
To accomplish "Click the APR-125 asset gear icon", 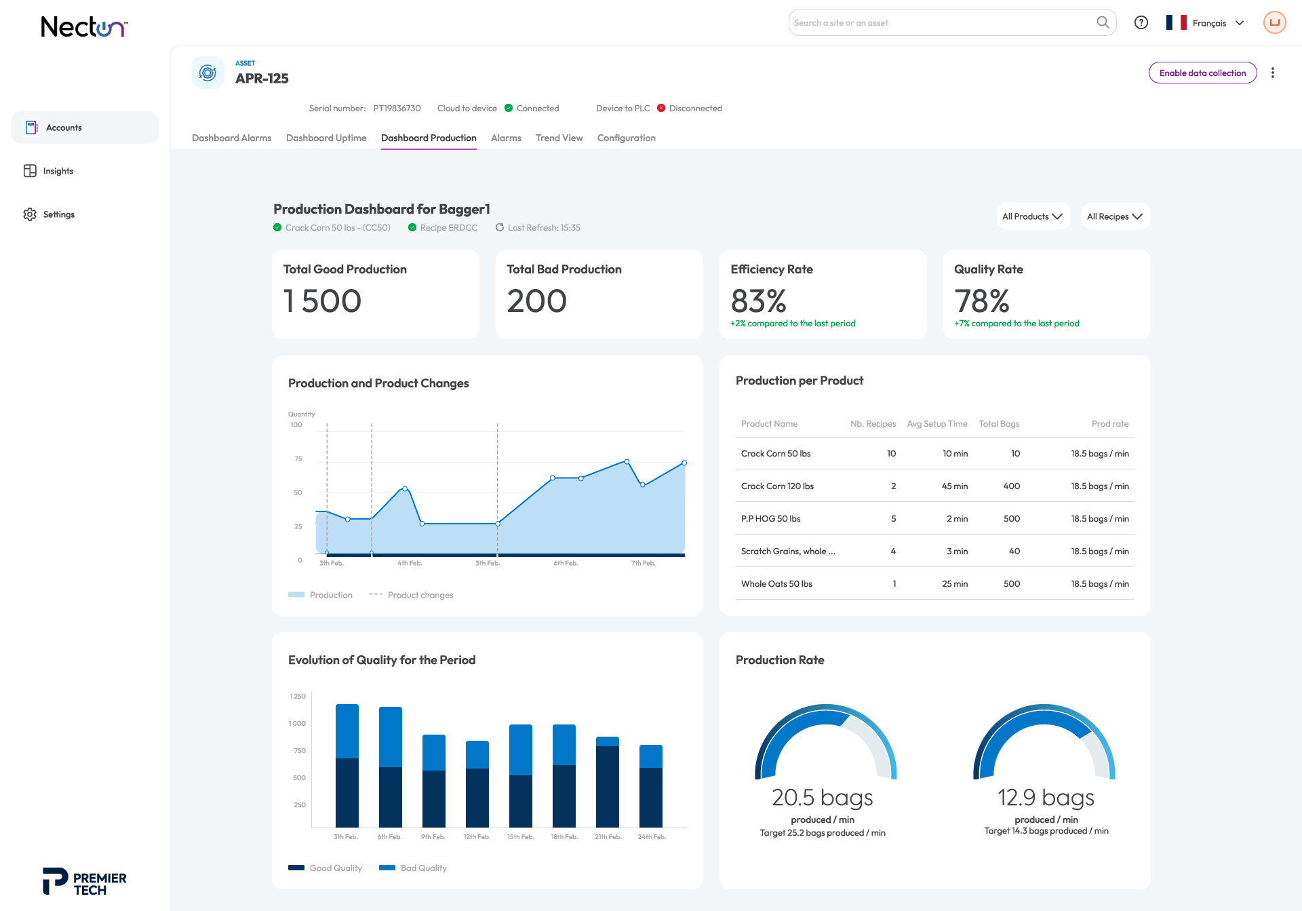I will coord(208,73).
